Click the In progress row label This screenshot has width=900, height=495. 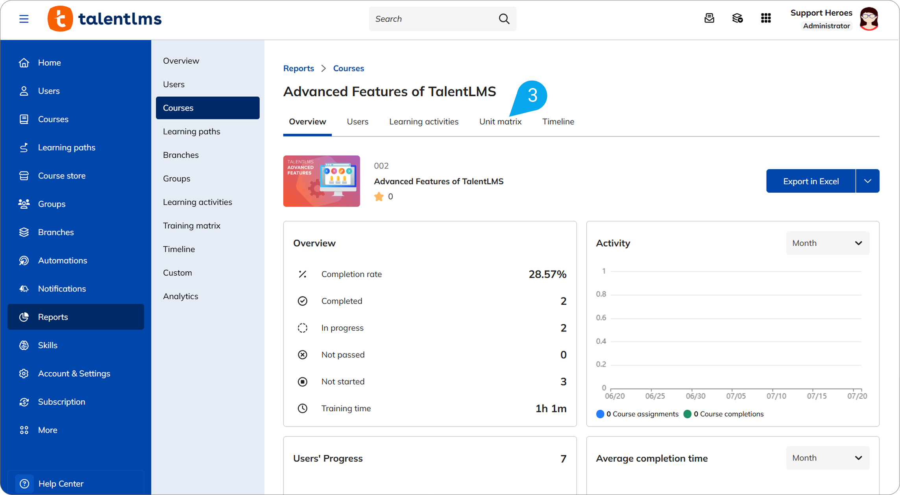point(342,328)
